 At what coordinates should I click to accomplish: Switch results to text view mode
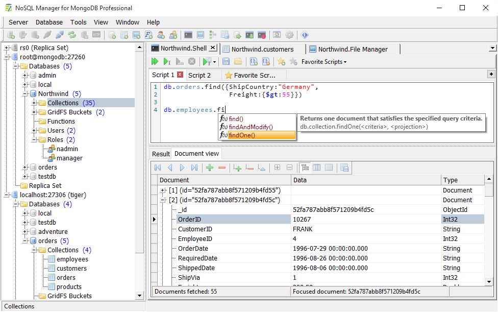[329, 167]
